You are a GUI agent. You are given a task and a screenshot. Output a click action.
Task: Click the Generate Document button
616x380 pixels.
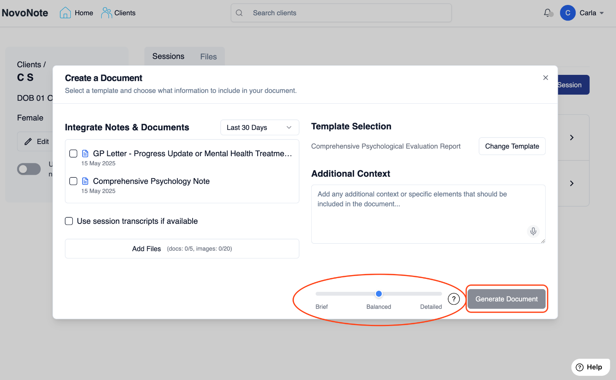click(x=506, y=299)
